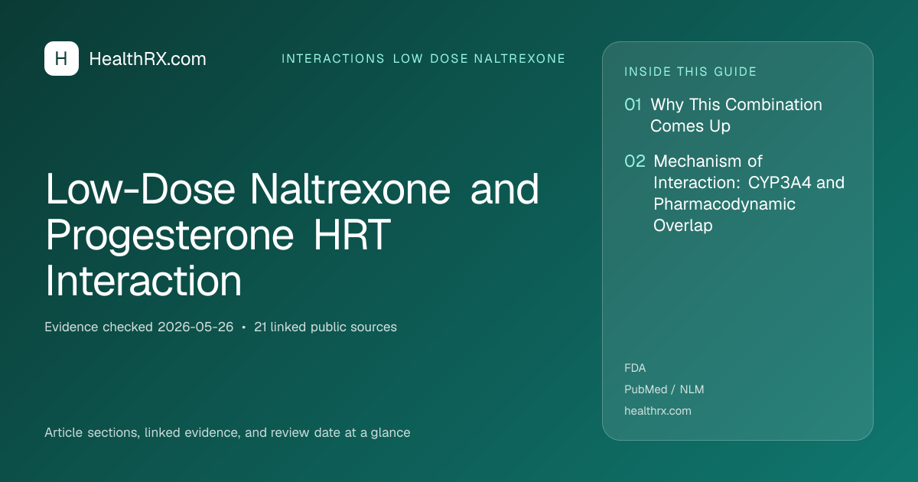
Task: Click the 'Low-Dose Naltrexone and Progesterone HRT Interaction' headline
Action: pyautogui.click(x=292, y=236)
